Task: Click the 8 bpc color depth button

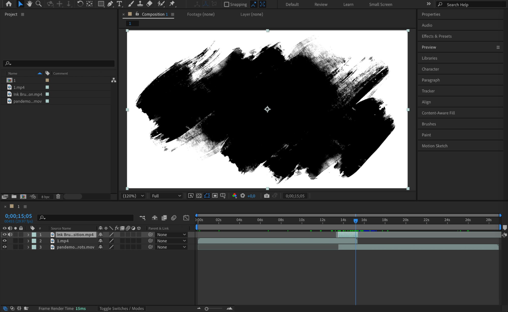Action: tap(45, 197)
